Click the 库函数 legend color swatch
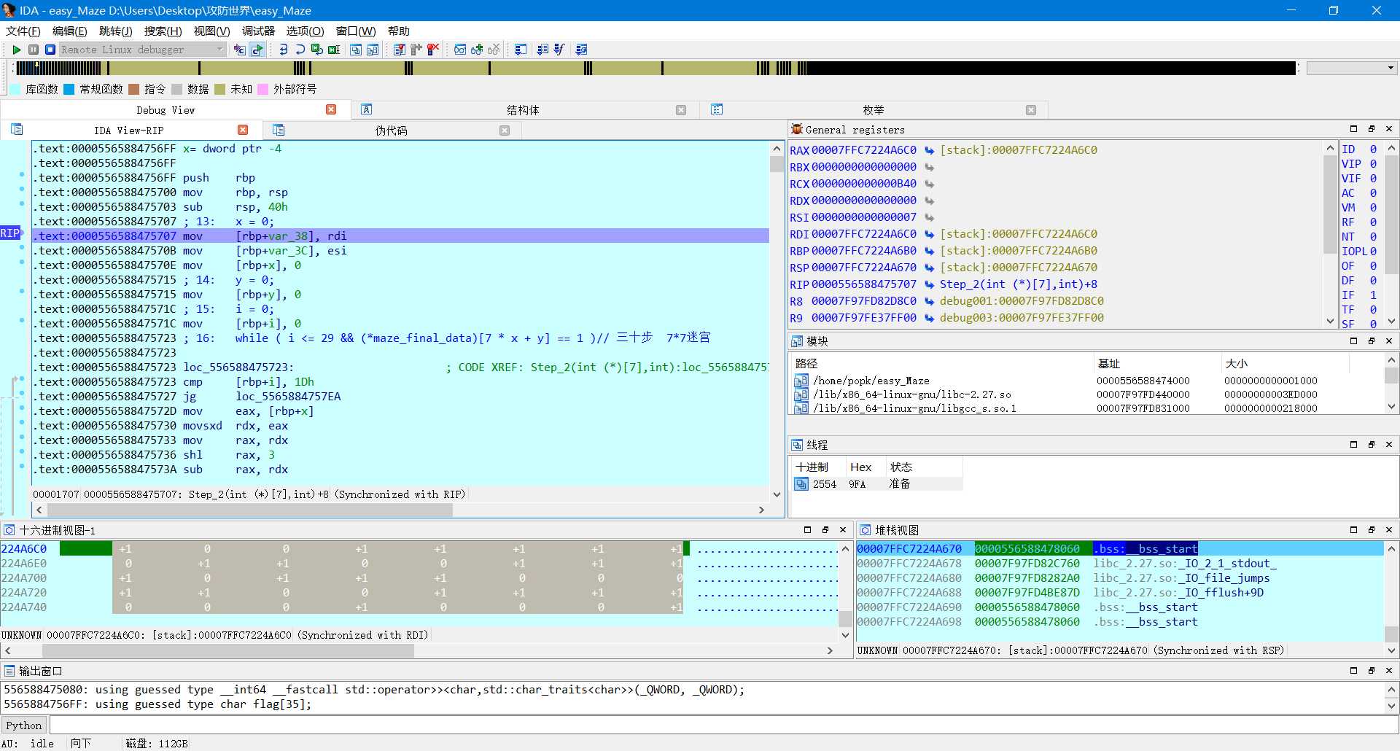The height and width of the screenshot is (751, 1400). 15,89
